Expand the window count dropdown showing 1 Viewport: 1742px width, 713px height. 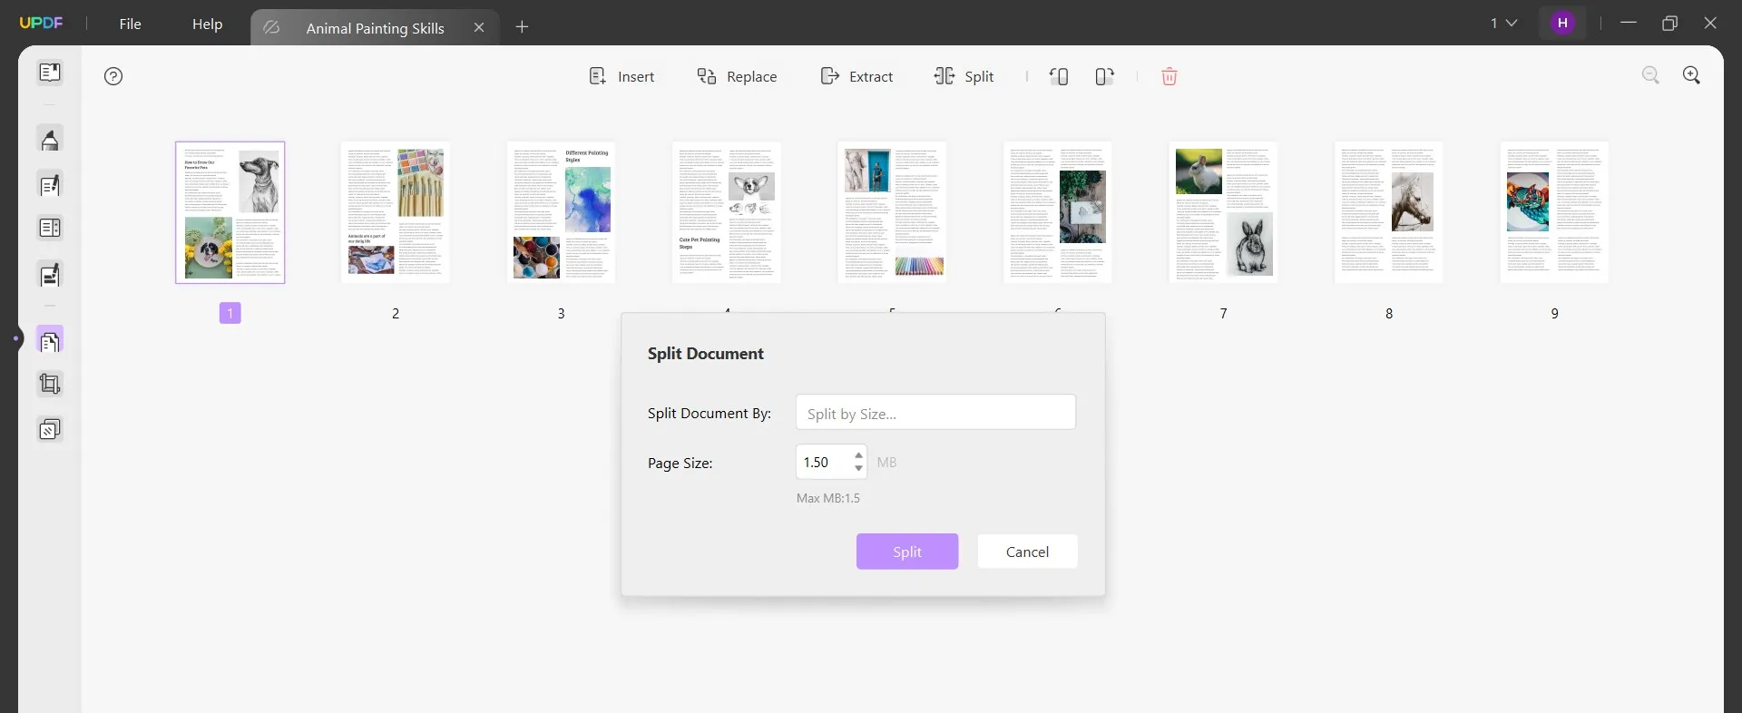[1503, 23]
